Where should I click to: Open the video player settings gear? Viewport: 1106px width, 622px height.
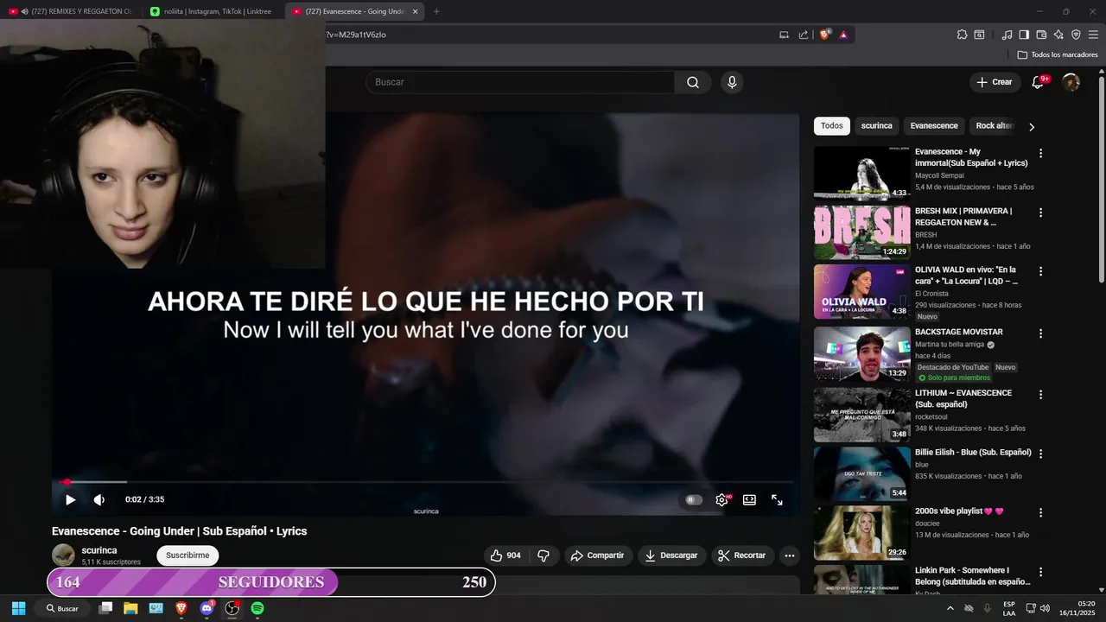(721, 499)
